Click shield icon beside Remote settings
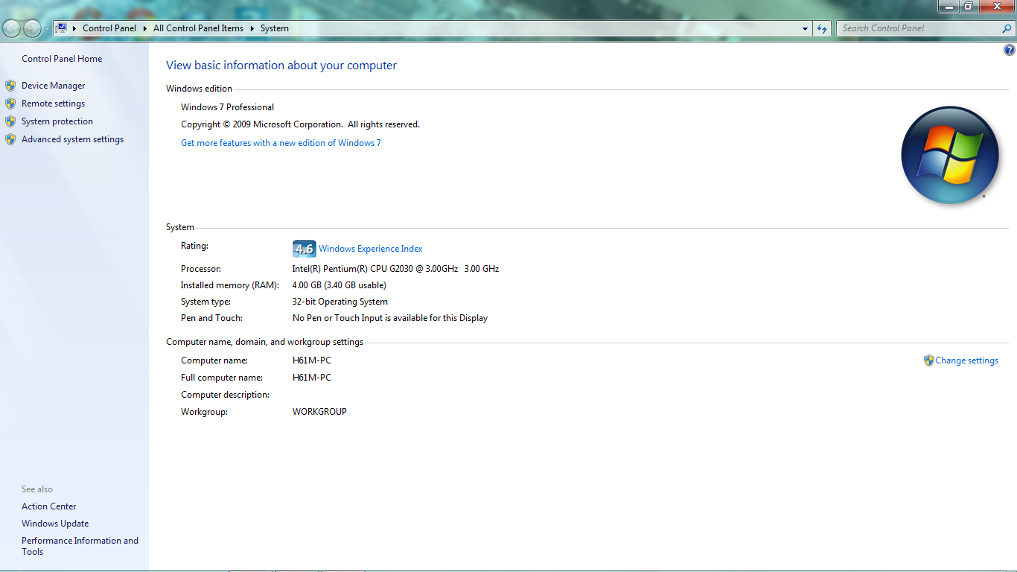Viewport: 1017px width, 572px height. point(10,104)
